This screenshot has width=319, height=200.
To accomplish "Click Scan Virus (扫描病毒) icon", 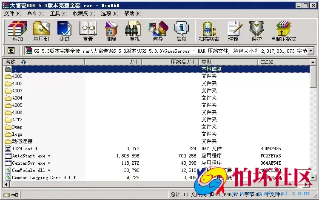I will click(209, 31).
